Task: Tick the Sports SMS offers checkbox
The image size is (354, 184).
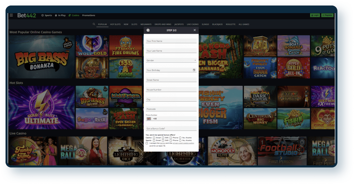Action: [x=163, y=140]
